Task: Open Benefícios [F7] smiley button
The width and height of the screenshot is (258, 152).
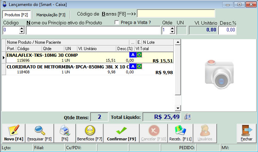Action: tap(90, 133)
